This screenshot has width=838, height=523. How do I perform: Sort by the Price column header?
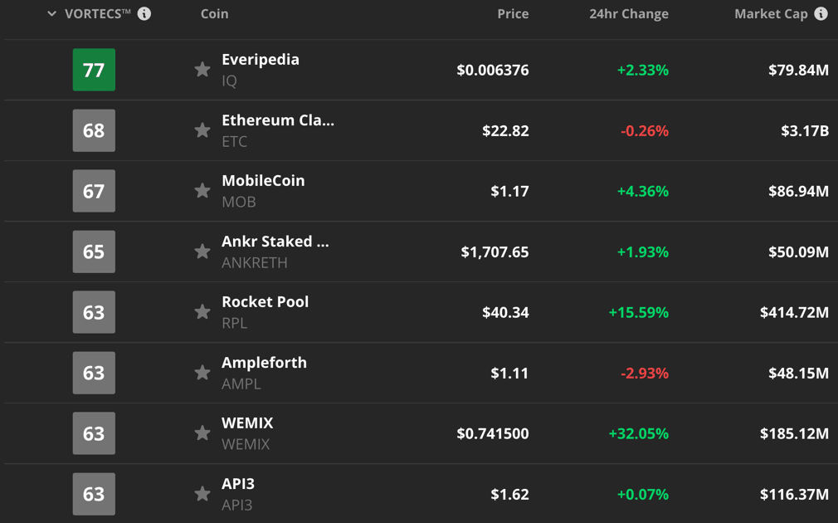pyautogui.click(x=512, y=14)
